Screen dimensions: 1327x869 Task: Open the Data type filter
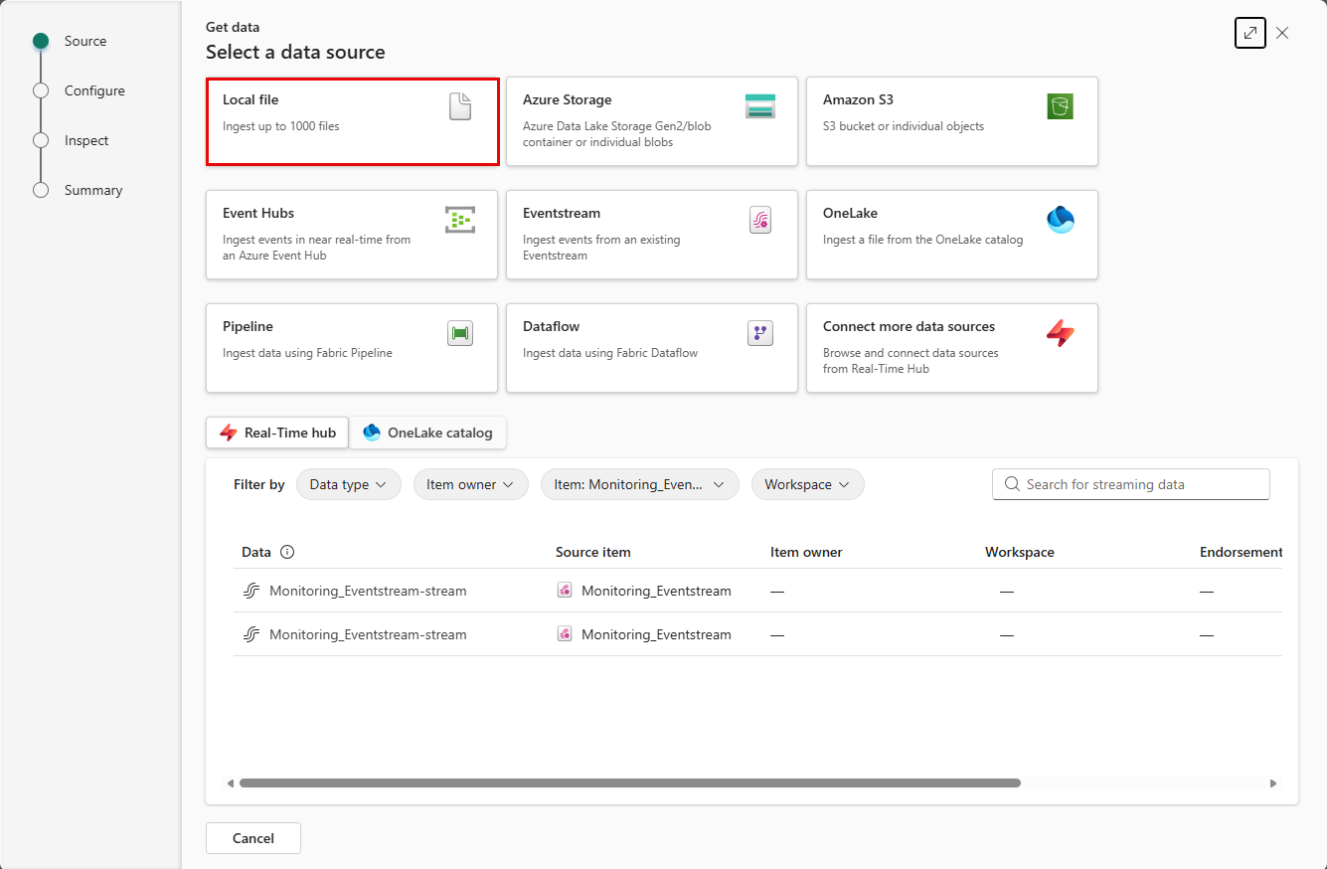348,484
